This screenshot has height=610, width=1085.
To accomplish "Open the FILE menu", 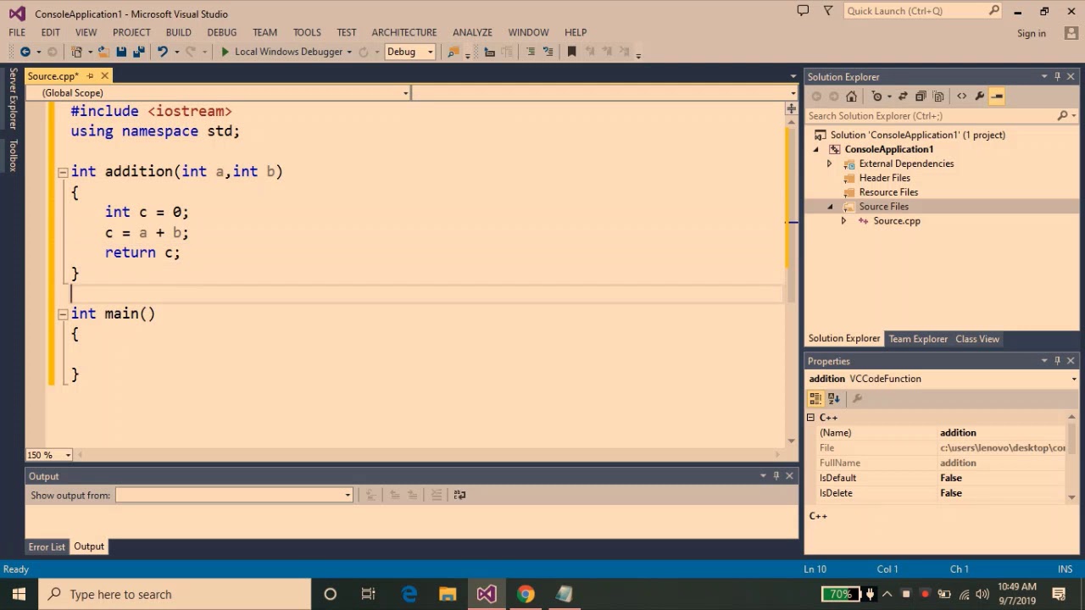I will coord(17,32).
